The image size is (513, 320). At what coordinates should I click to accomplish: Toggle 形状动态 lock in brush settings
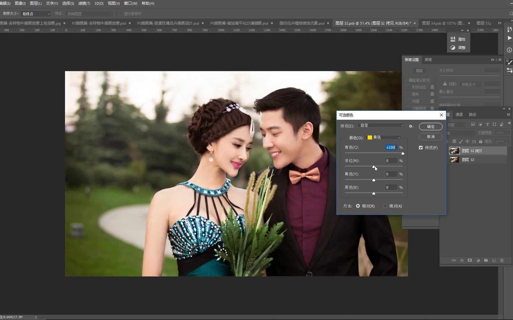pyautogui.click(x=432, y=87)
